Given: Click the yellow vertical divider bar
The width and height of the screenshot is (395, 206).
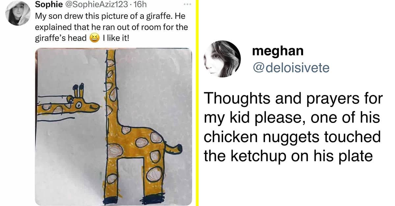Looking at the screenshot, I should (197, 103).
